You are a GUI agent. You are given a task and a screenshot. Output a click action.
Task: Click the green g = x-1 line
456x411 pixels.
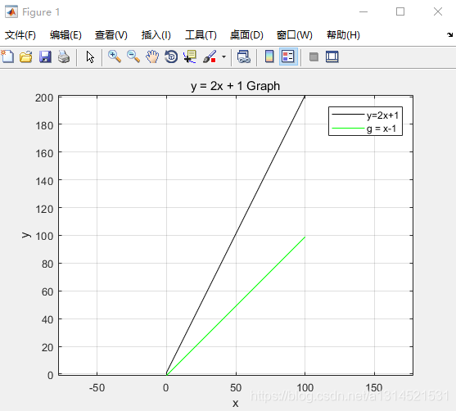(x=236, y=306)
